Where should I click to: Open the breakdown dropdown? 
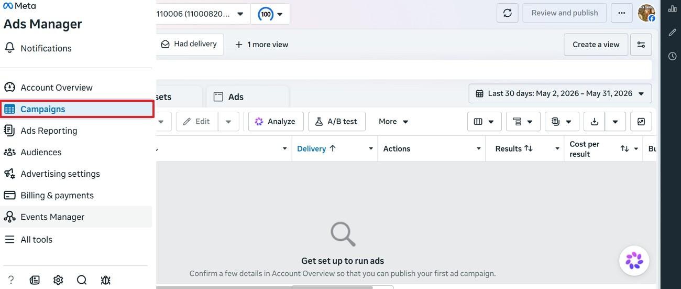click(x=523, y=121)
